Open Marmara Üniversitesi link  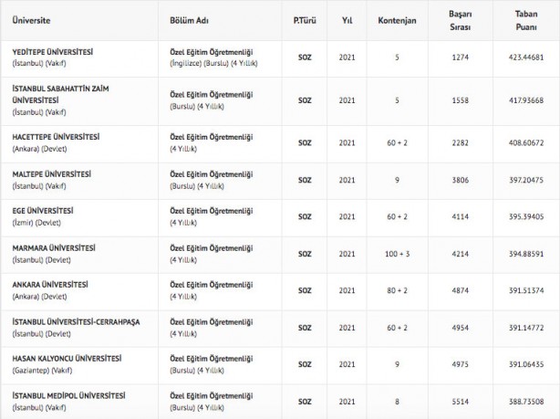coord(54,247)
